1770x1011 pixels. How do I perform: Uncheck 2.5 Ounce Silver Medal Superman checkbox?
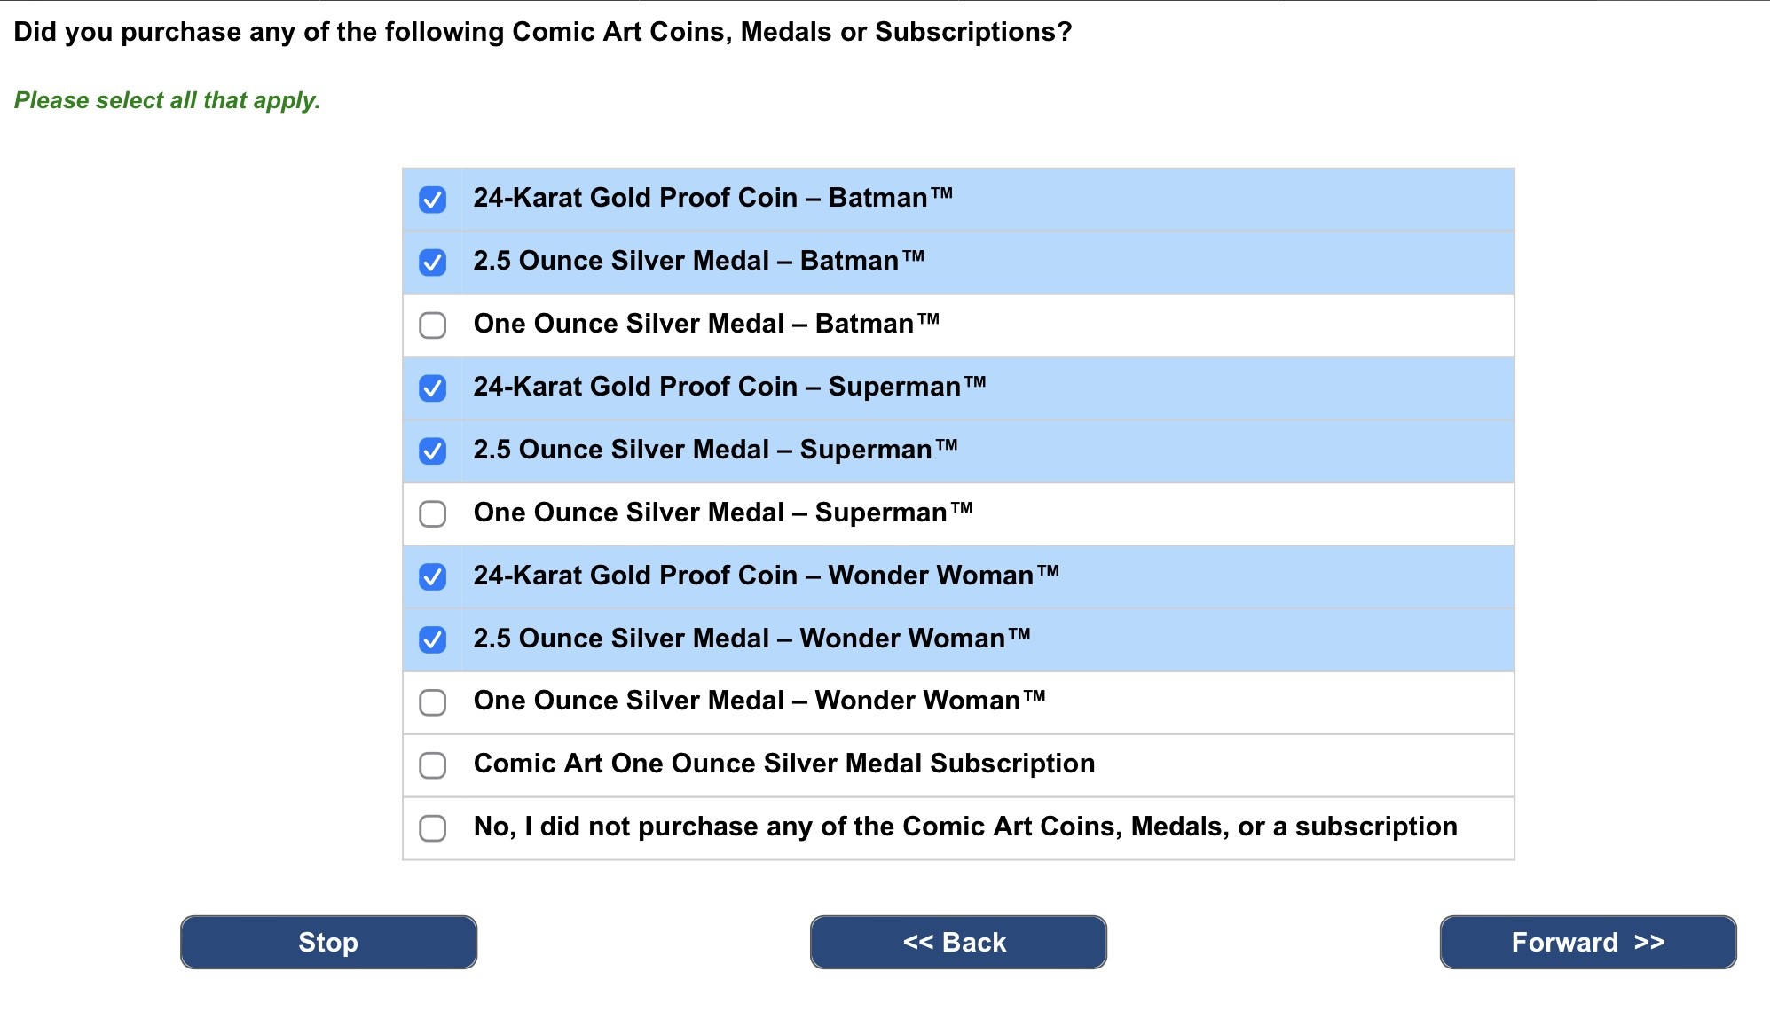pyautogui.click(x=432, y=451)
